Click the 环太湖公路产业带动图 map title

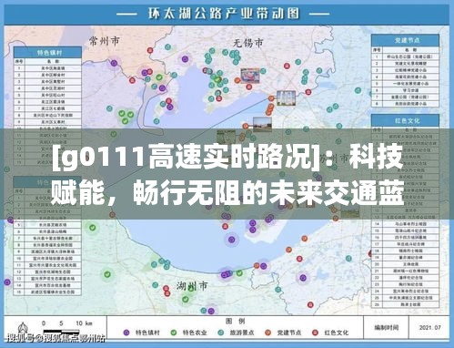224,14
